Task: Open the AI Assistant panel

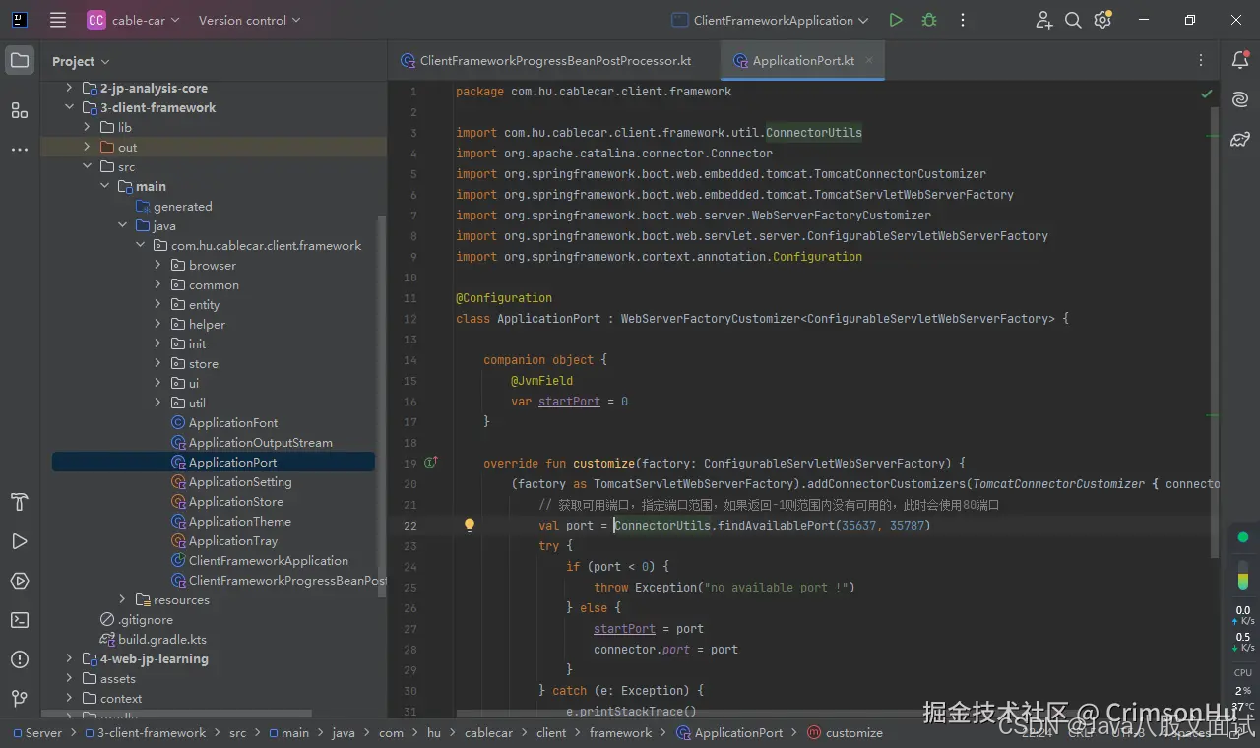Action: (x=1239, y=98)
